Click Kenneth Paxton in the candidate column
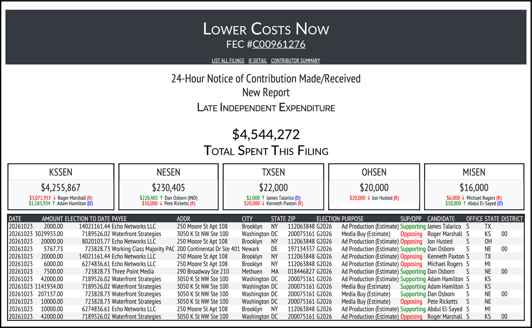The image size is (532, 328). (445, 257)
